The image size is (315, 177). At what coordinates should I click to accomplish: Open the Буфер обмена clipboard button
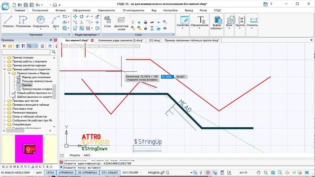click(x=217, y=23)
